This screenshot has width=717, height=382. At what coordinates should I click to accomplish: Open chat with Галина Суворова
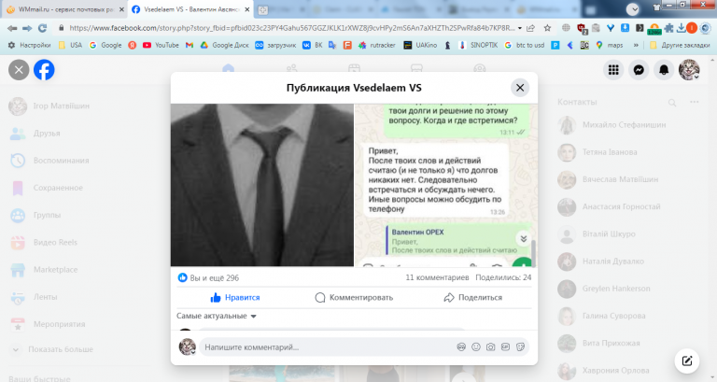point(613,316)
